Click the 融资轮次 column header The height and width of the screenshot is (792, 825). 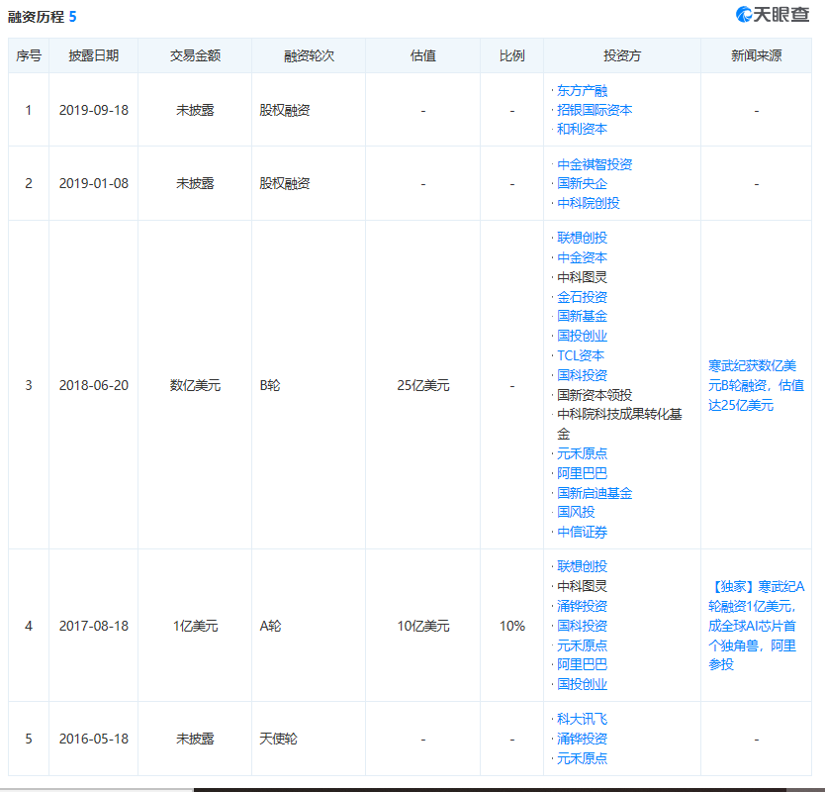pos(309,55)
